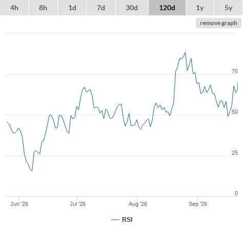Click the Aug '26 axis label
This screenshot has width=243, height=233.
pos(138,204)
